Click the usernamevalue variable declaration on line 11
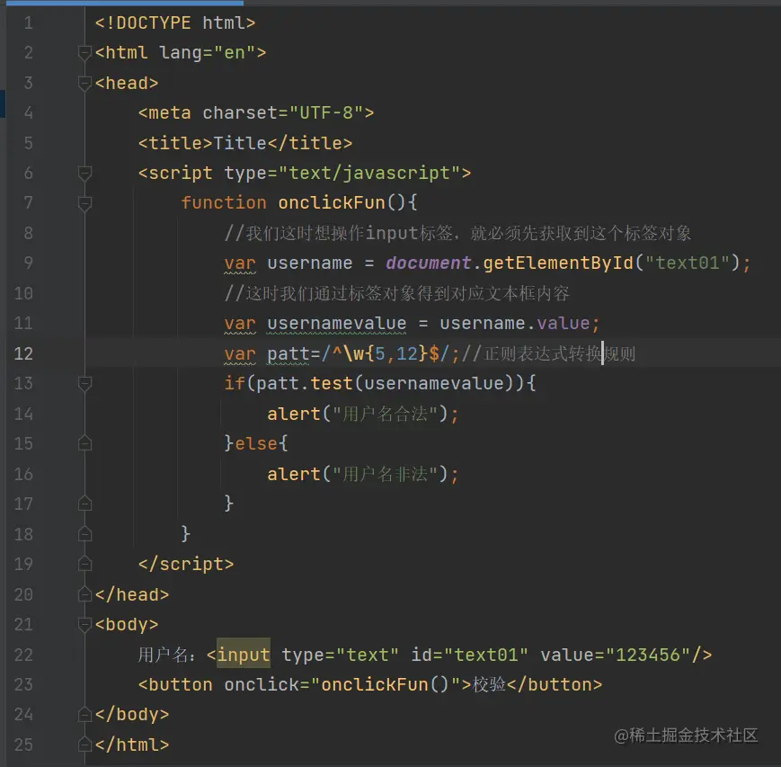The height and width of the screenshot is (767, 781). pyautogui.click(x=337, y=323)
